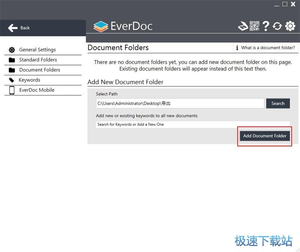300x252 pixels.
Task: Open the scanner icon in header
Action: [243, 26]
